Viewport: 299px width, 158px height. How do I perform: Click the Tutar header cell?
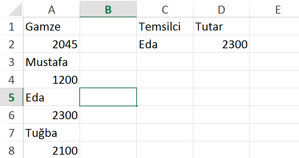221,27
